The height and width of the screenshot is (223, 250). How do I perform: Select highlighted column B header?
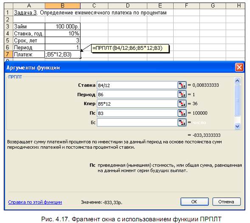pyautogui.click(x=63, y=6)
